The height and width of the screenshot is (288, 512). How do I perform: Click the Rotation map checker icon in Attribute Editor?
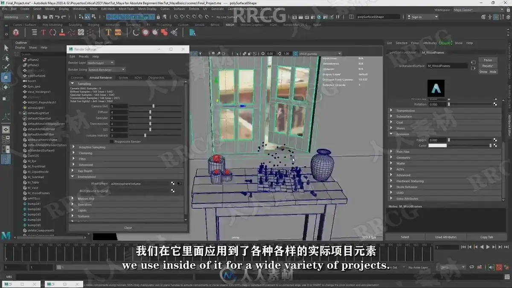coord(495,104)
